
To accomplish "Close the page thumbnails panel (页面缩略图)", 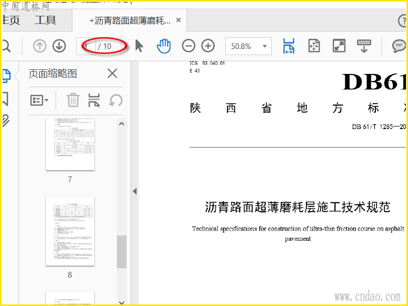I will (112, 73).
